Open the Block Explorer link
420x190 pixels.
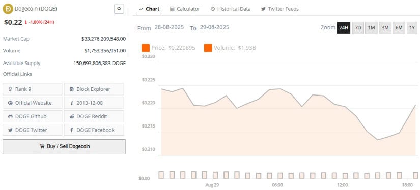[94, 89]
